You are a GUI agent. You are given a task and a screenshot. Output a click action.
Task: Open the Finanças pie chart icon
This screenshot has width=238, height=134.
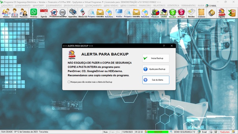point(155,13)
